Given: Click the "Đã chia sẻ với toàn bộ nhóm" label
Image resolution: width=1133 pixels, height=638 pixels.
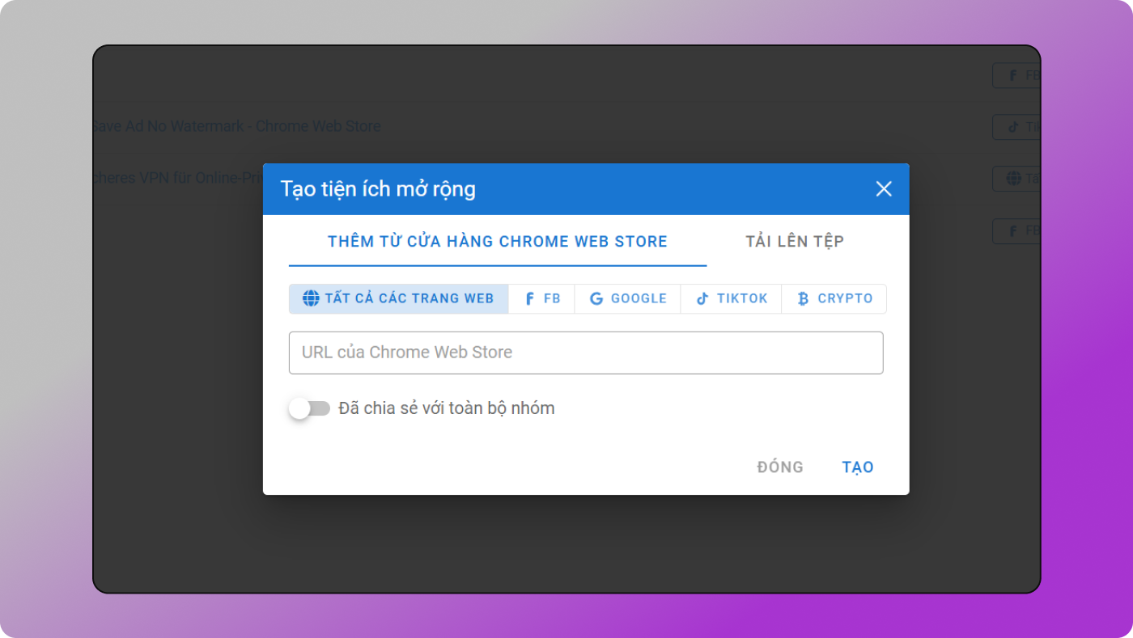Looking at the screenshot, I should pos(447,408).
